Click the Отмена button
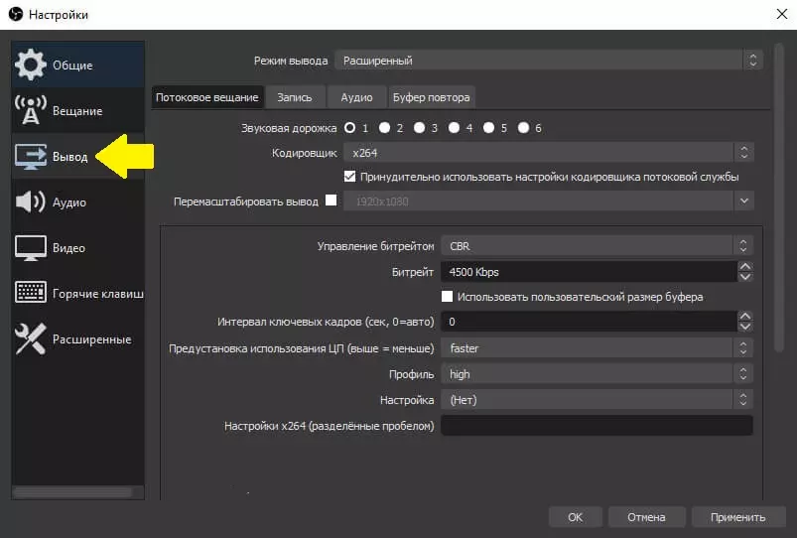797x538 pixels. click(x=646, y=517)
